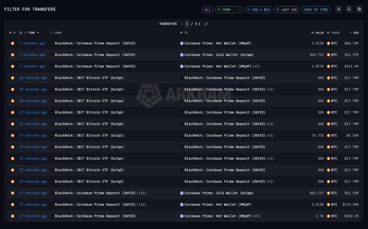Open Coinbase Prime: Cold Wallet in $51.27M row
This screenshot has height=229, width=368.
(219, 55)
